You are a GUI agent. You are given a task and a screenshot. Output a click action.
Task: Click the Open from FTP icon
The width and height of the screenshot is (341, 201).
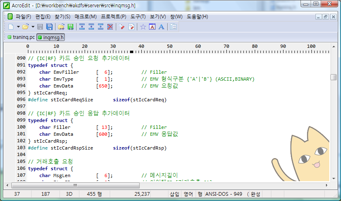pyautogui.click(x=61, y=27)
